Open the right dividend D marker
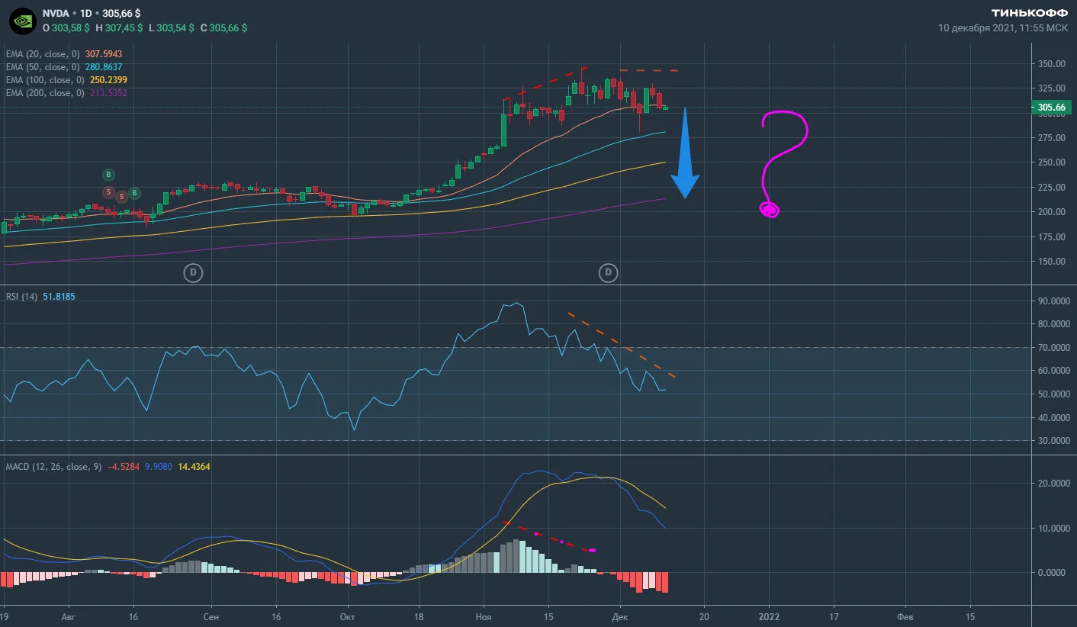1077x627 pixels. (608, 272)
